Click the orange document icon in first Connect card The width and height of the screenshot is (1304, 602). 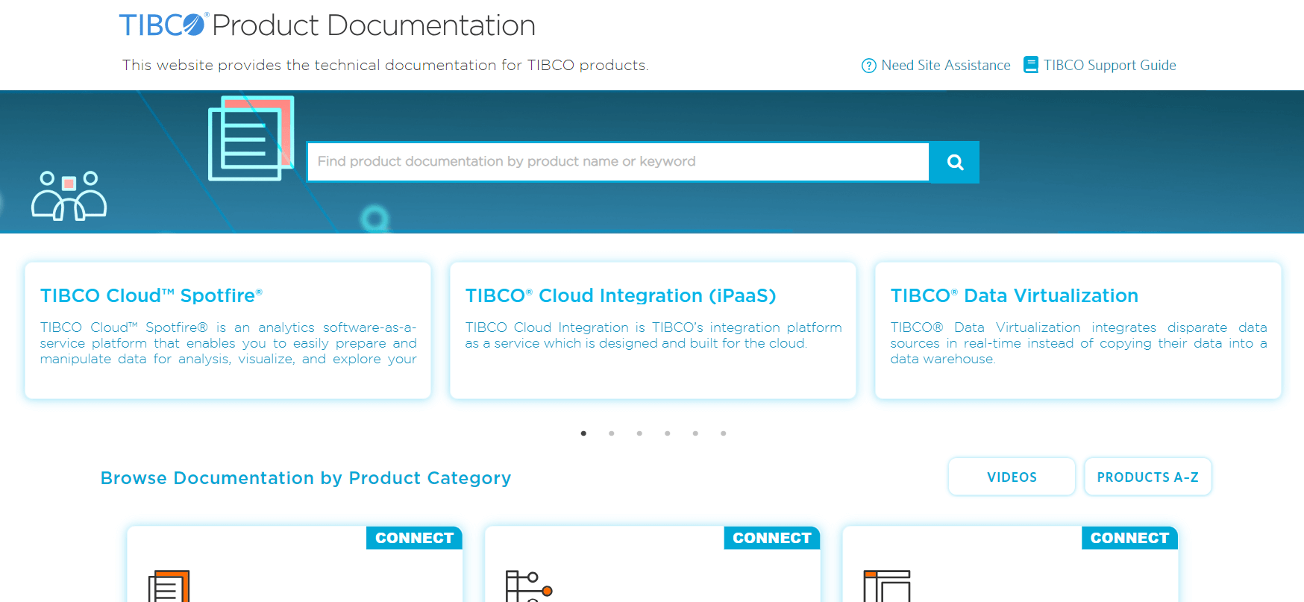169,586
